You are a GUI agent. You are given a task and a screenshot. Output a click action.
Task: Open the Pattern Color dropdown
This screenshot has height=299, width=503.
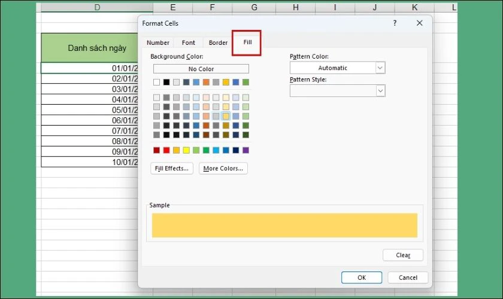[337, 68]
